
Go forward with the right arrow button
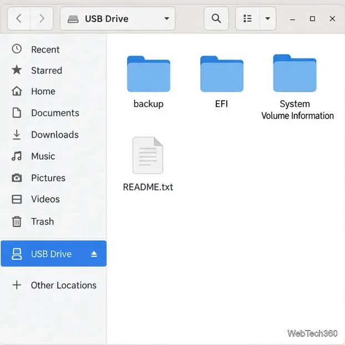pyautogui.click(x=42, y=18)
